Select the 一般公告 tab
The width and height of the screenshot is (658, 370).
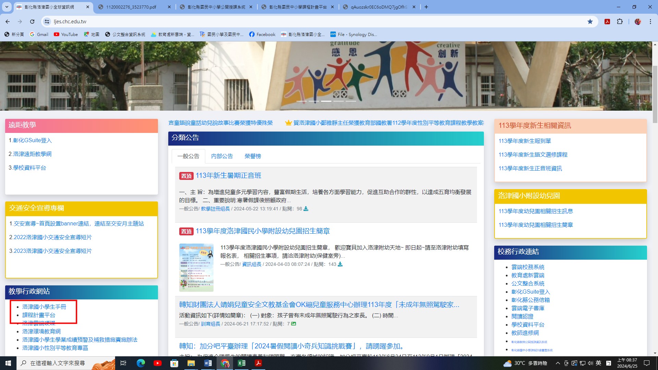[x=188, y=156]
